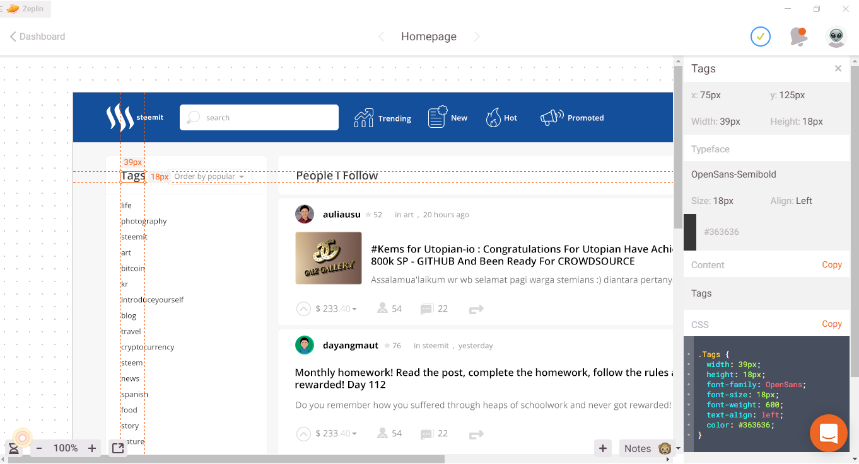
Task: Select the travel tag
Action: click(x=131, y=331)
